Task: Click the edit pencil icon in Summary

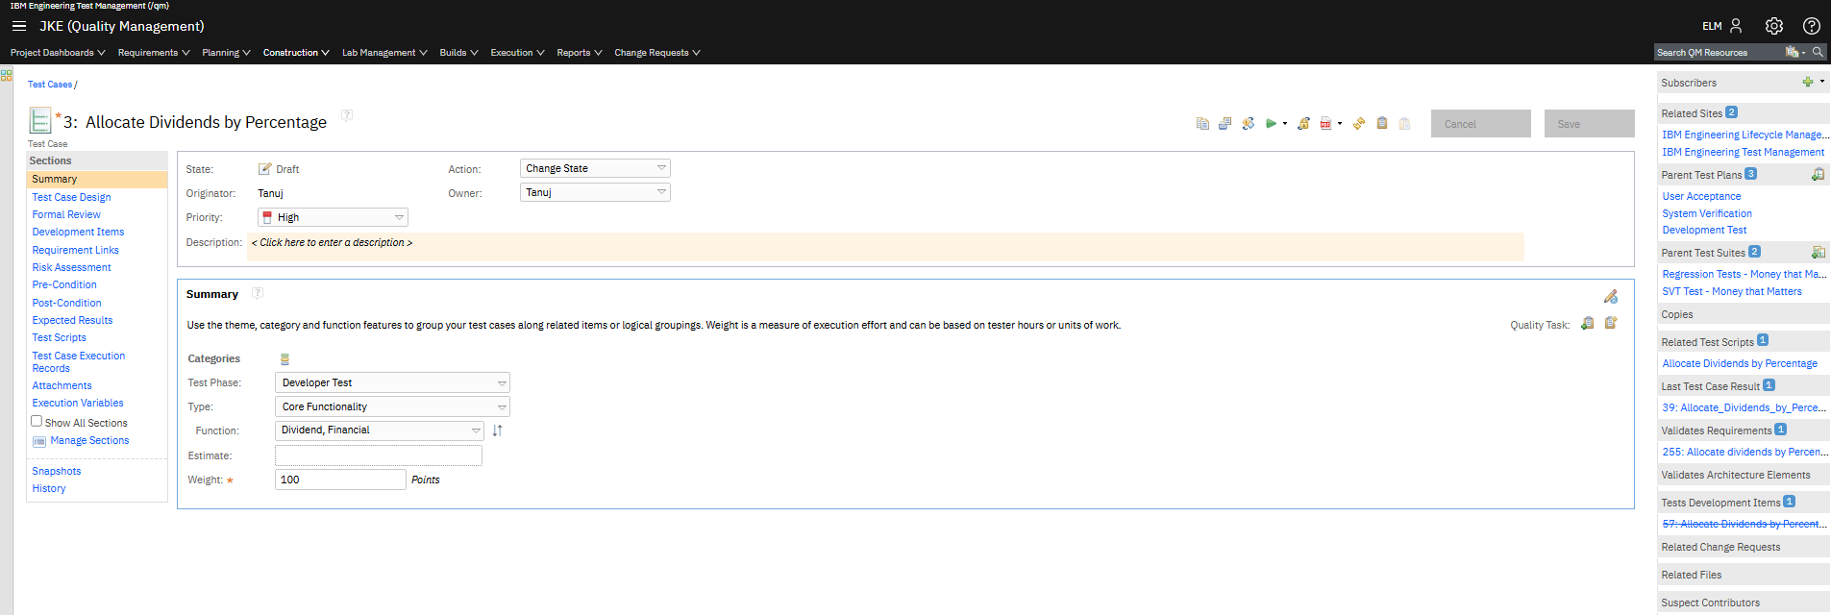Action: tap(1610, 297)
